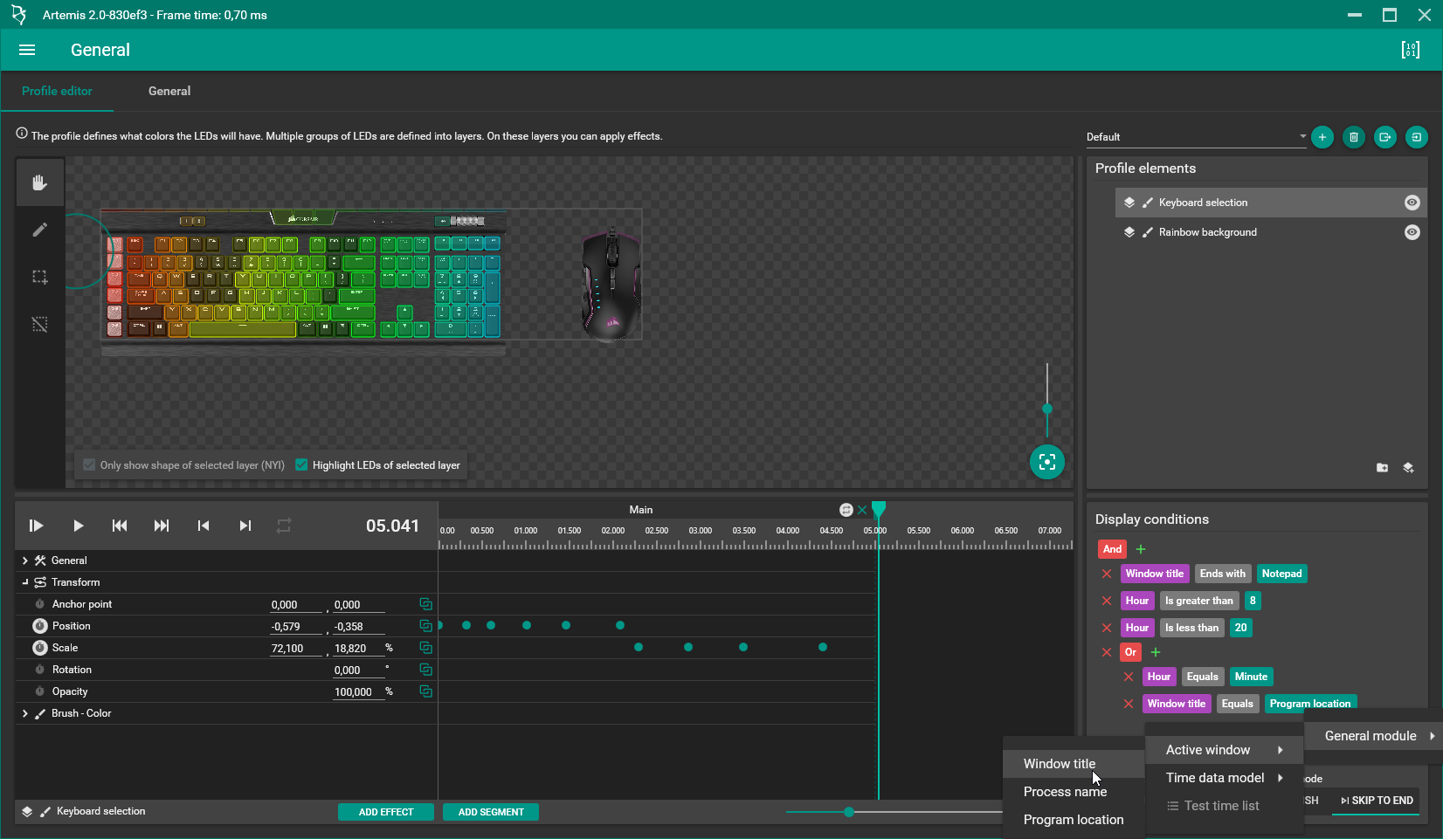Select the pencil edit tool
The height and width of the screenshot is (839, 1443).
click(x=39, y=230)
